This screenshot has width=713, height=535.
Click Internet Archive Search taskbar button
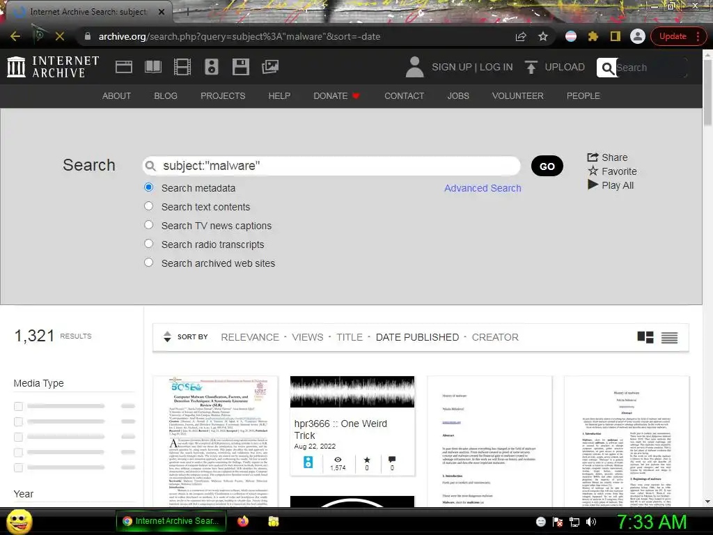tap(171, 521)
